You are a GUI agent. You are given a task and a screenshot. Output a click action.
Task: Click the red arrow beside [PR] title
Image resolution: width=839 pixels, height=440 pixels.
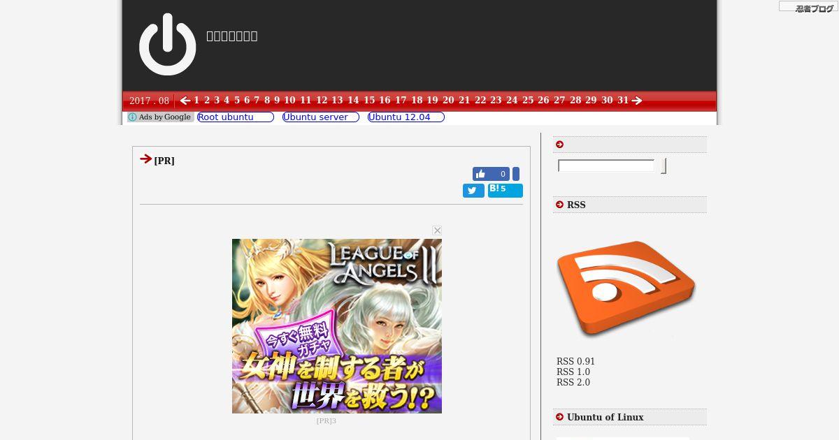pyautogui.click(x=145, y=159)
